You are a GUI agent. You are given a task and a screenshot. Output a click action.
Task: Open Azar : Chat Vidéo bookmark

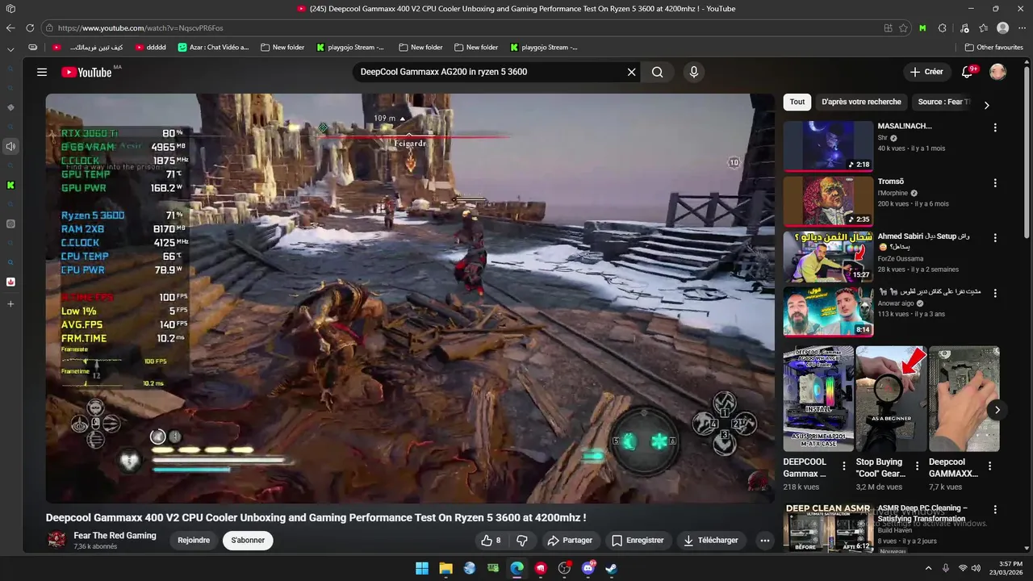[214, 48]
